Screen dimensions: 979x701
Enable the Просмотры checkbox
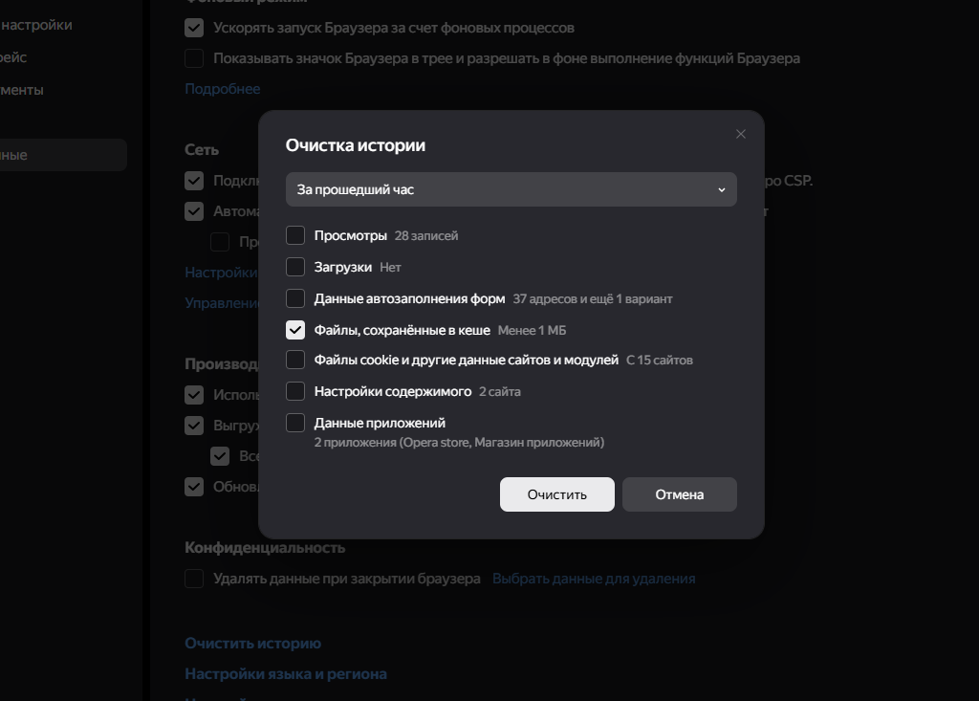[295, 235]
